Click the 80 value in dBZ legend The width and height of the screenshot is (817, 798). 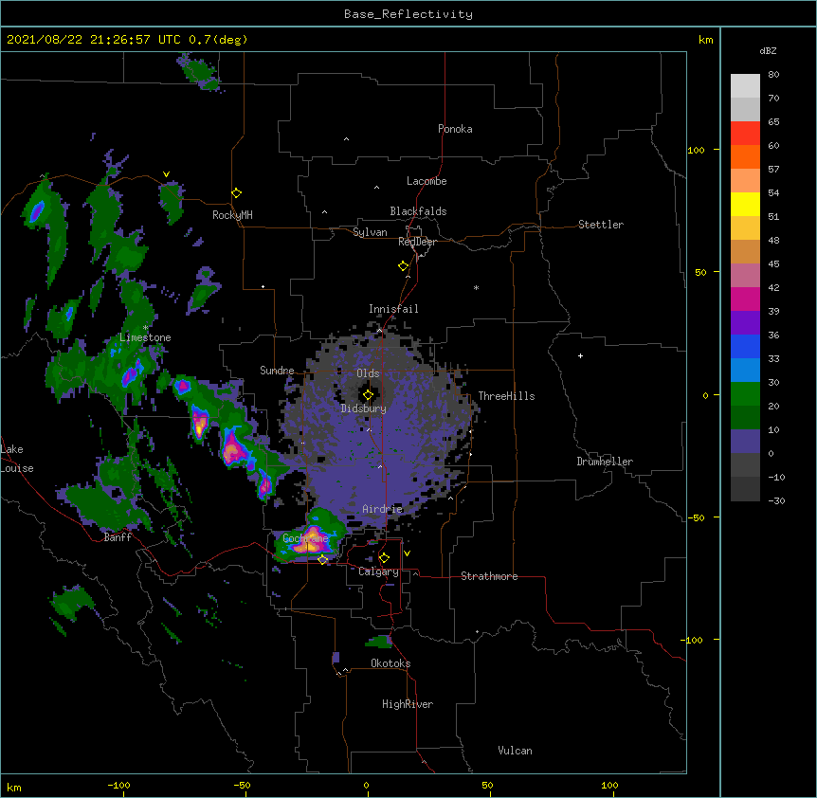coord(773,75)
